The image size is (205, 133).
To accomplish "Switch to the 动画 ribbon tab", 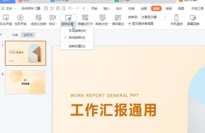I will (144, 9).
